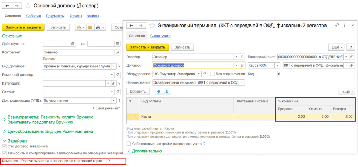358x167 pixels.
Task: Open 'Вид договора' dropdown list
Action: tap(113, 66)
